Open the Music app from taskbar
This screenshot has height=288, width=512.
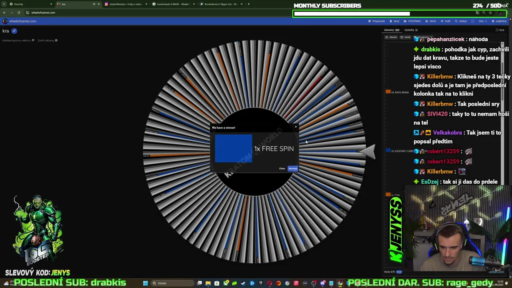click(296, 283)
